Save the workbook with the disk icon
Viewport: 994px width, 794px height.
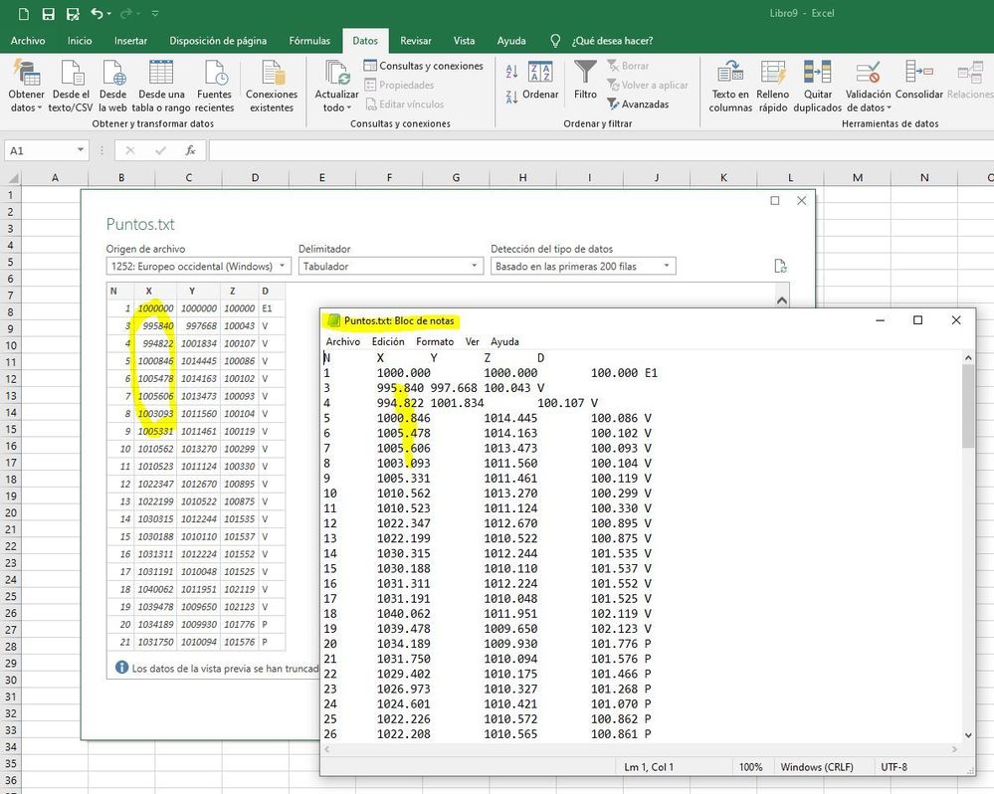49,14
